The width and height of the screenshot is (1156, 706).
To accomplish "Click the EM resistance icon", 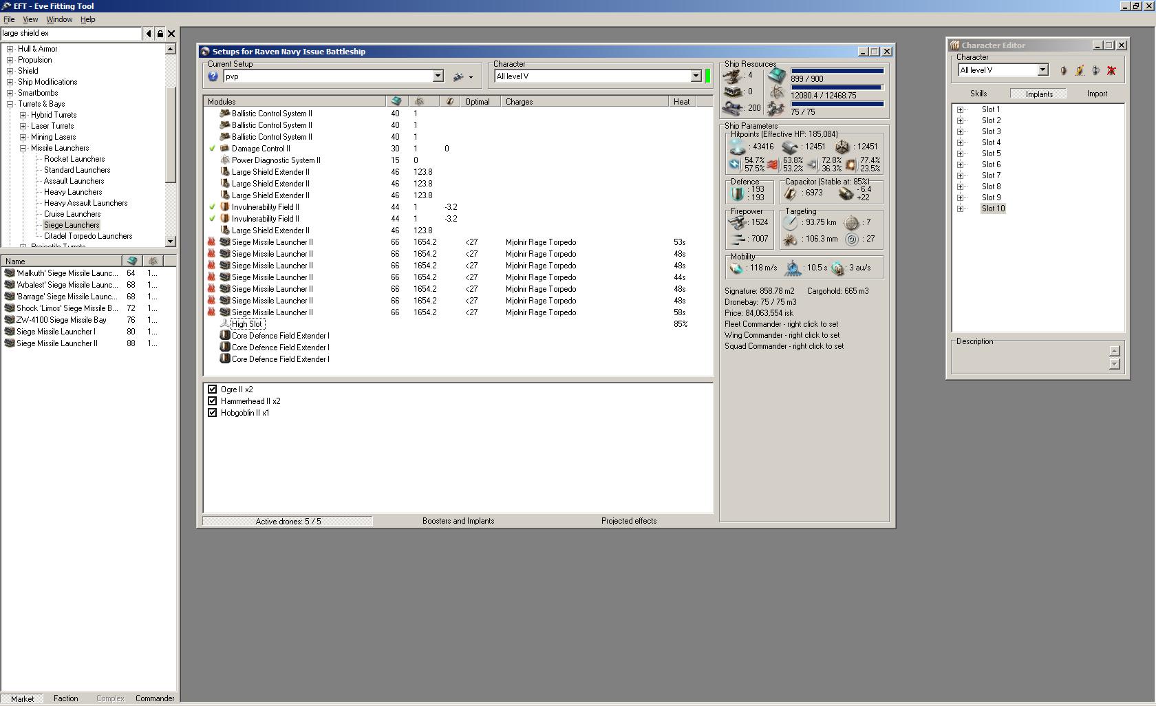I will click(x=735, y=164).
